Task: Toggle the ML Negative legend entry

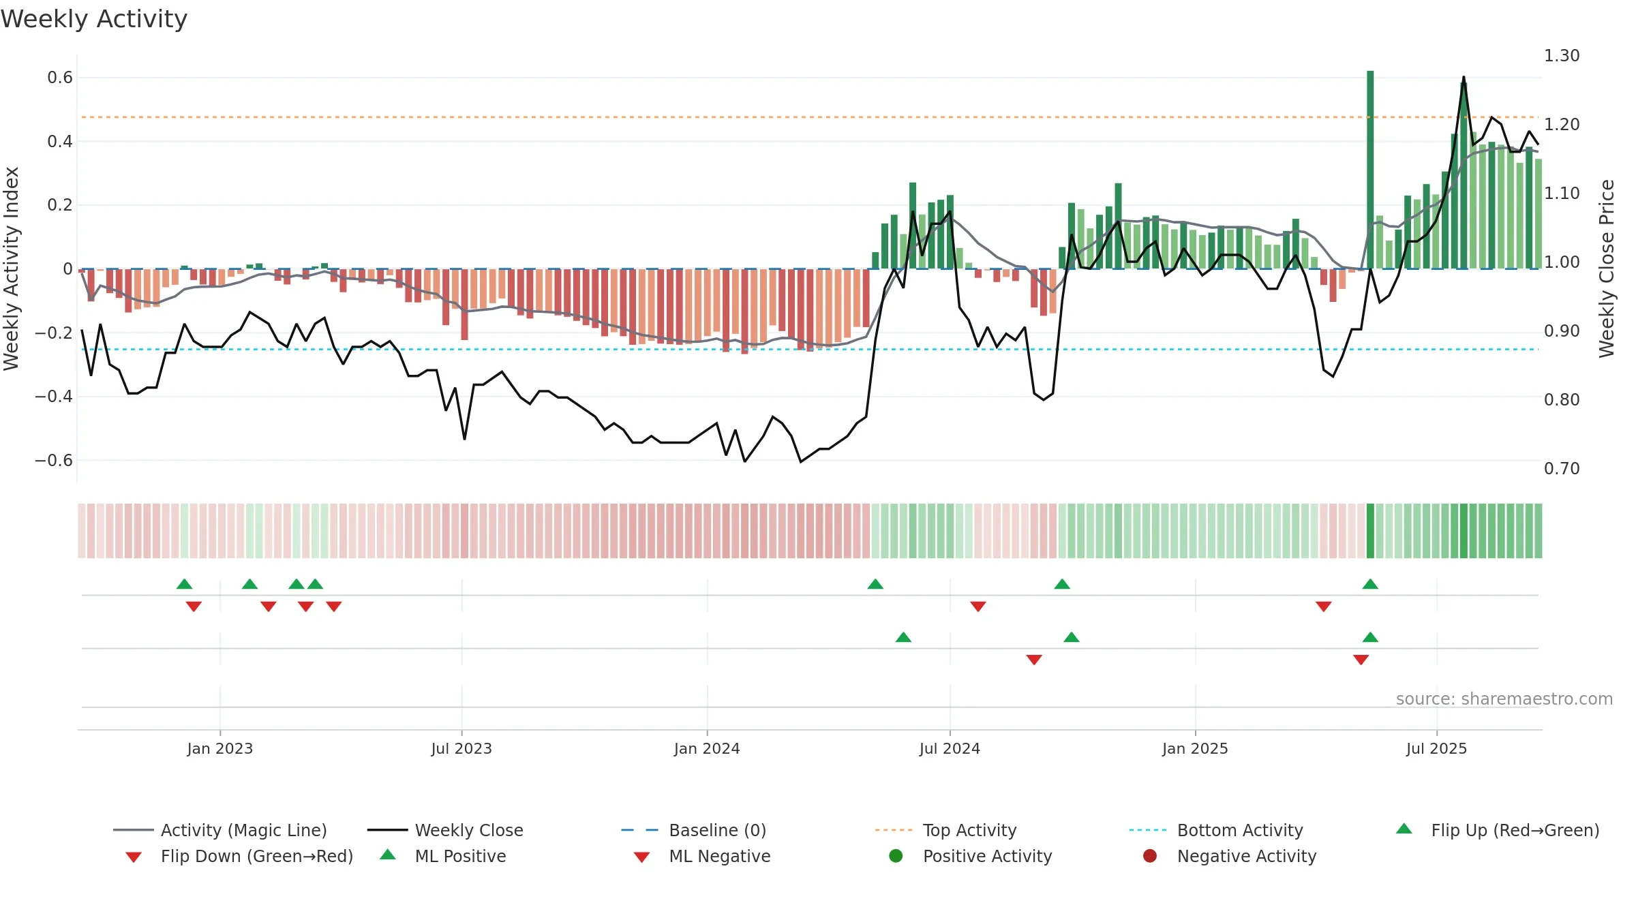Action: click(702, 856)
